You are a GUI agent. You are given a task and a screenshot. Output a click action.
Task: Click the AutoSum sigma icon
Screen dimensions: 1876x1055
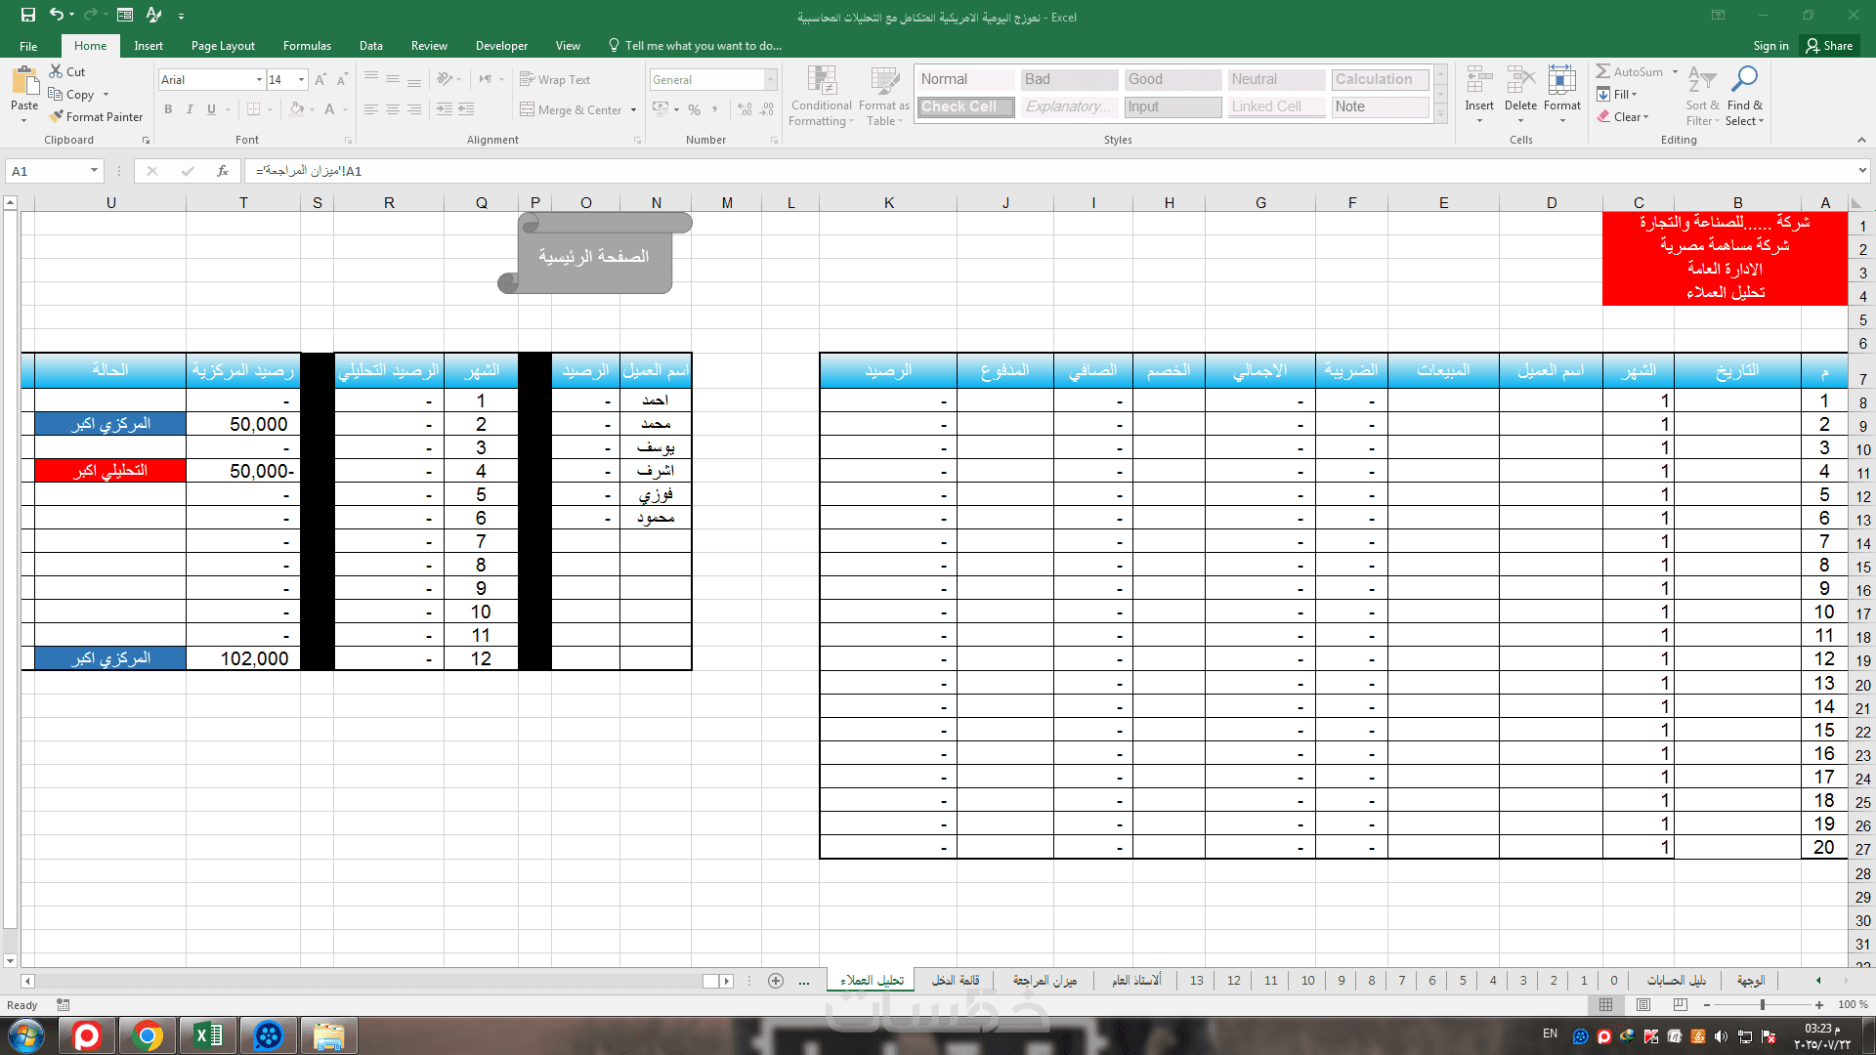[1603, 71]
